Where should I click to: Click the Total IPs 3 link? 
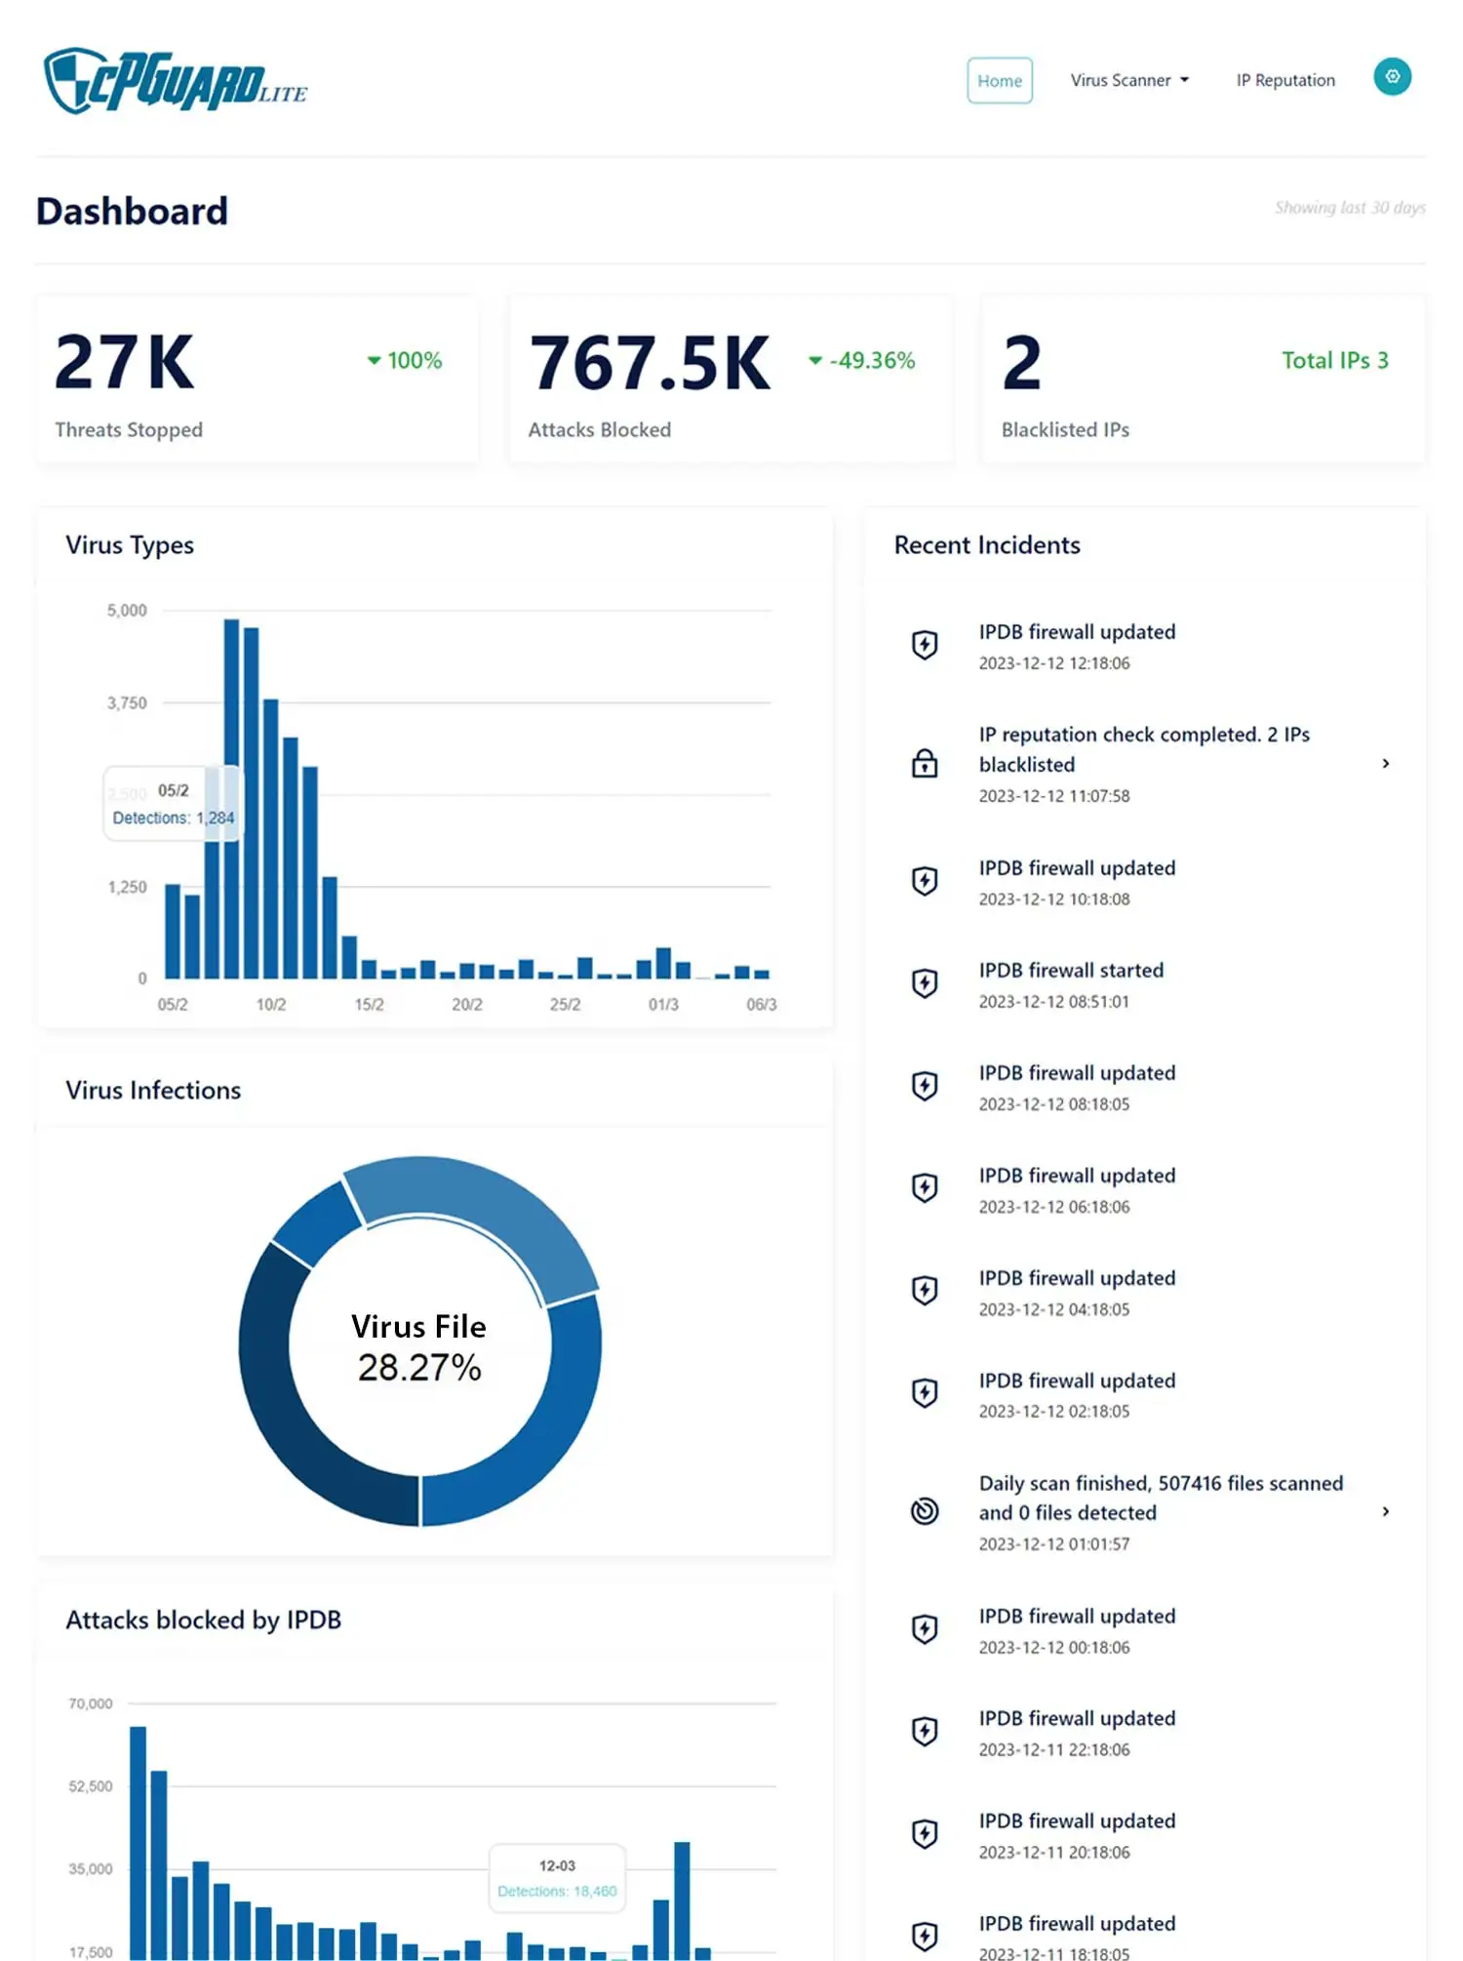point(1334,360)
